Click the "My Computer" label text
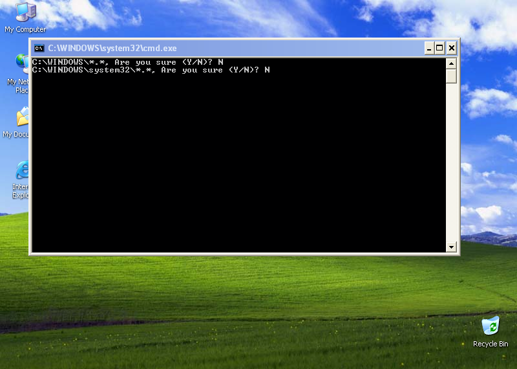Viewport: 517px width, 369px height. point(25,29)
